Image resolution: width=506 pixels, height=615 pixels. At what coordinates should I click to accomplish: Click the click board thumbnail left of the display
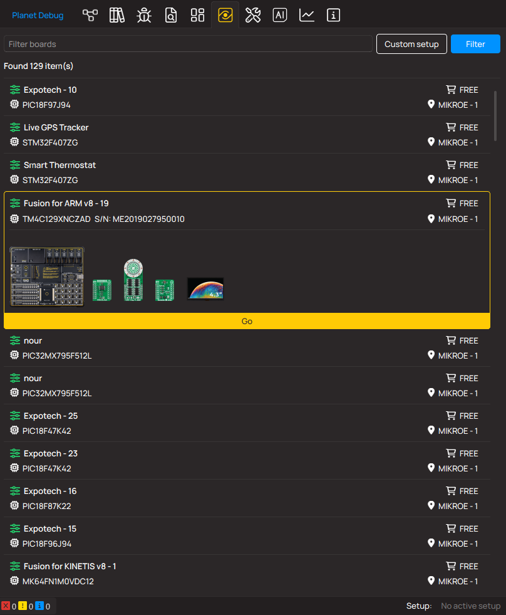(165, 290)
